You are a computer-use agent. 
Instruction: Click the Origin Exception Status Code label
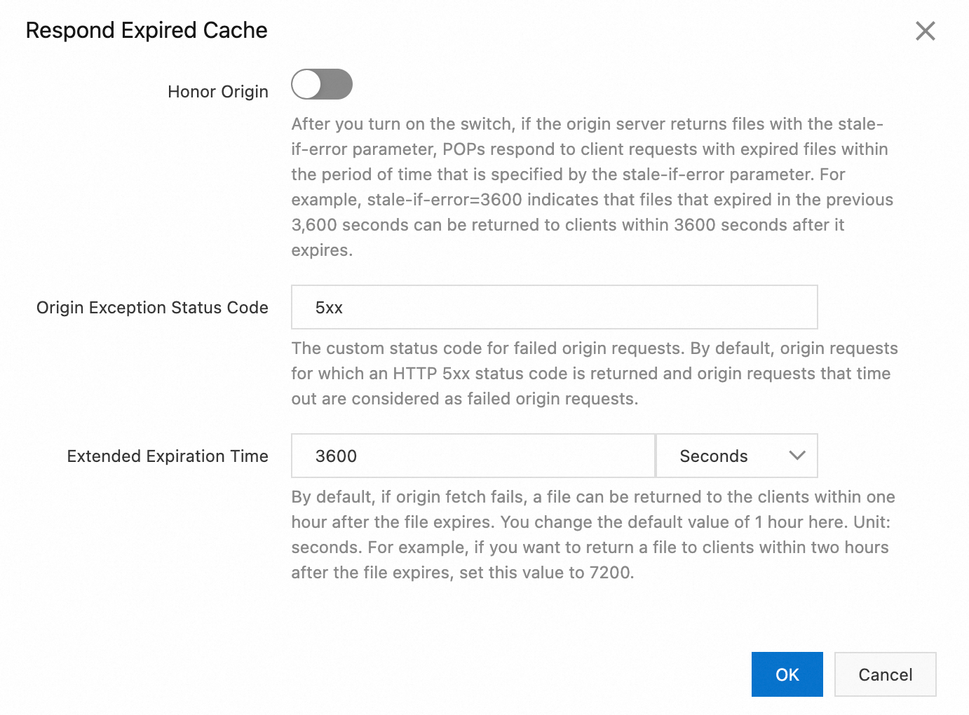pos(152,308)
